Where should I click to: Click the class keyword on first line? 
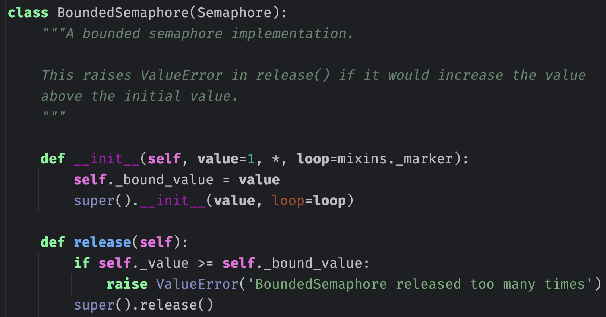point(28,13)
